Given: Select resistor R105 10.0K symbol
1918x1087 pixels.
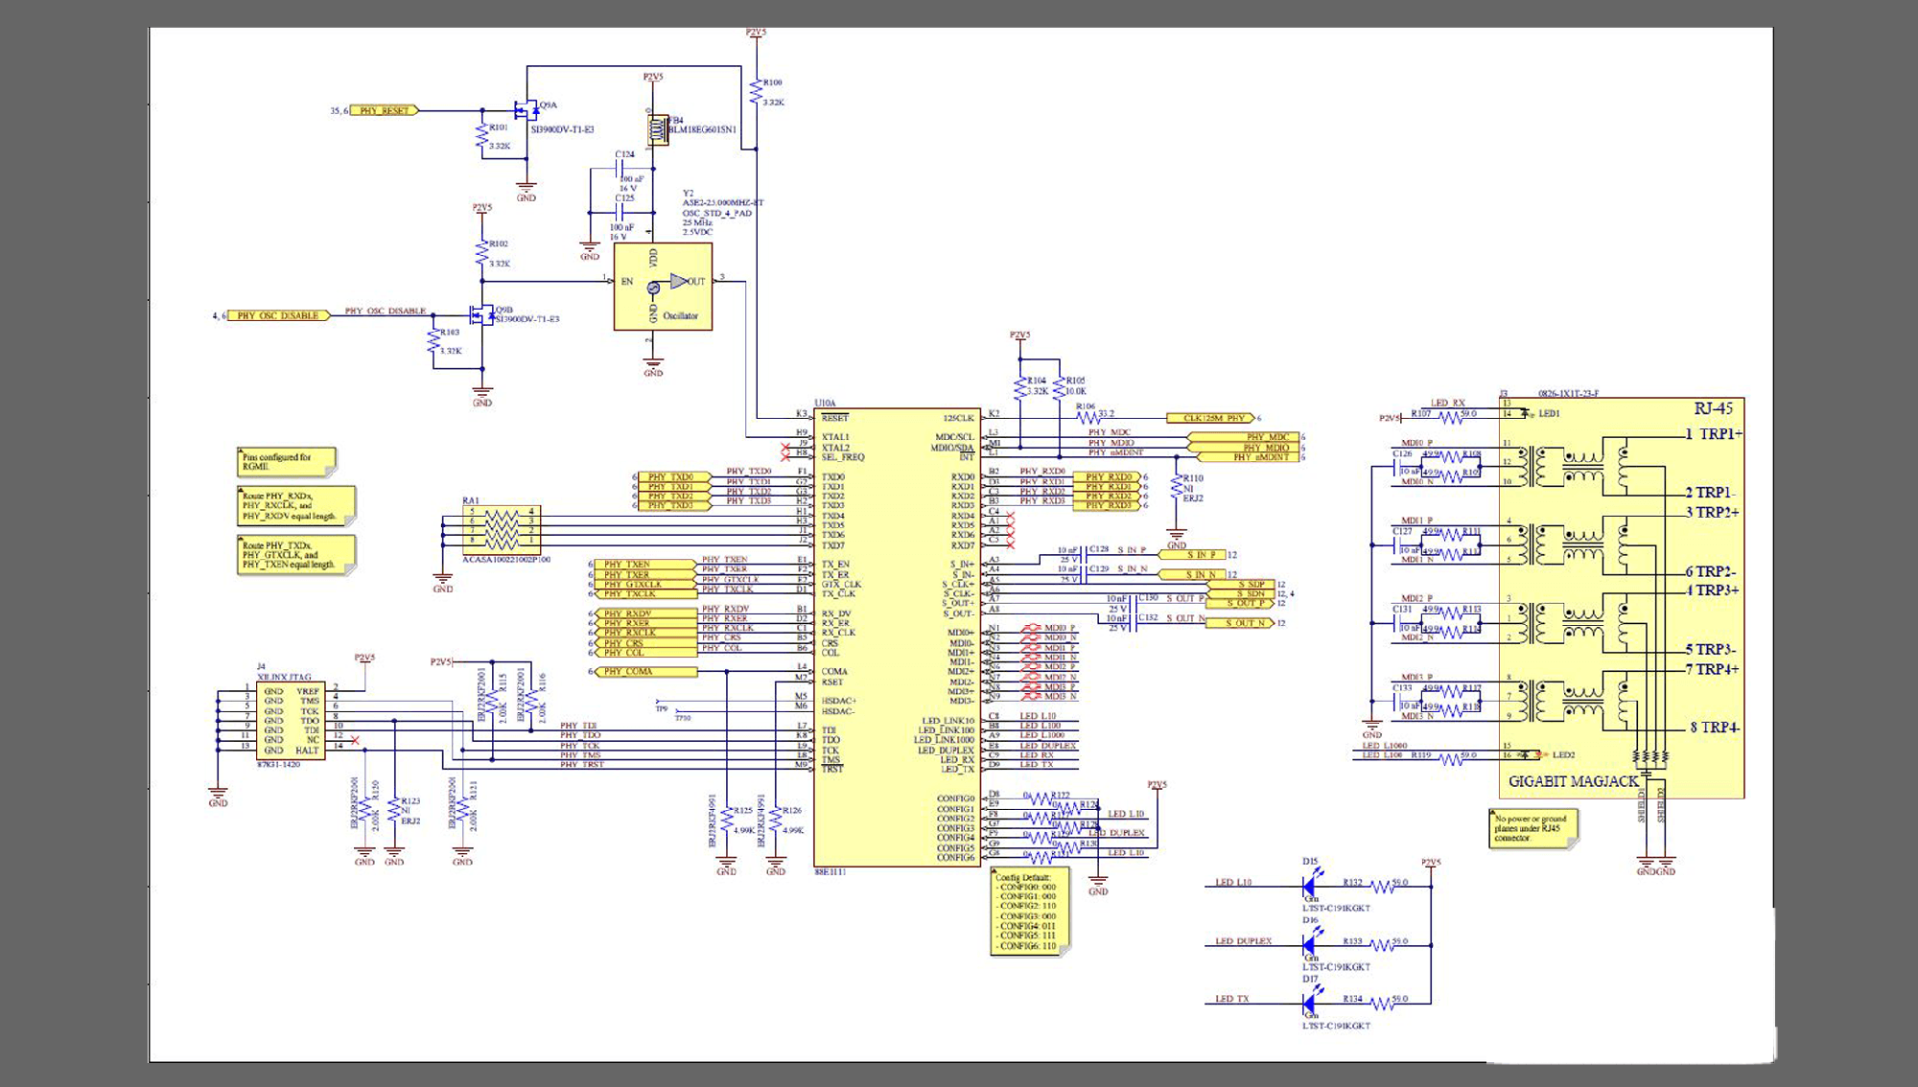Looking at the screenshot, I should (1059, 387).
